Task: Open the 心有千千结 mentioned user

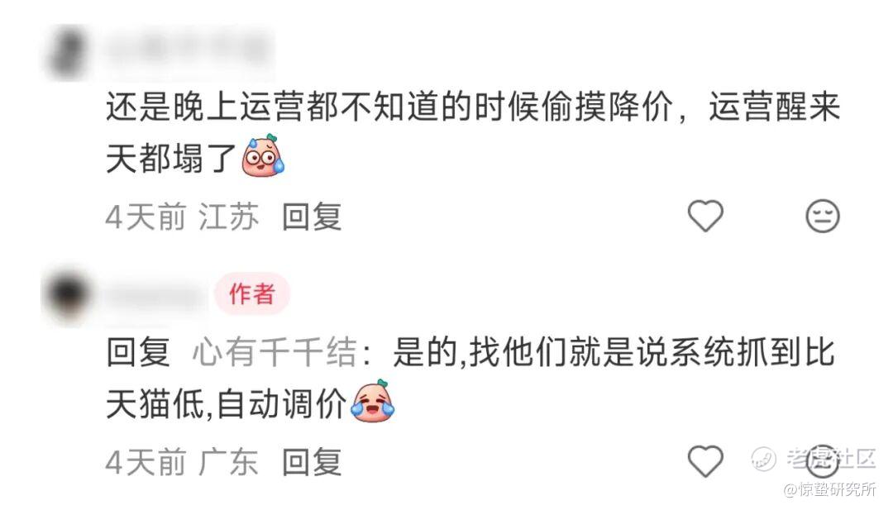Action: tap(275, 352)
